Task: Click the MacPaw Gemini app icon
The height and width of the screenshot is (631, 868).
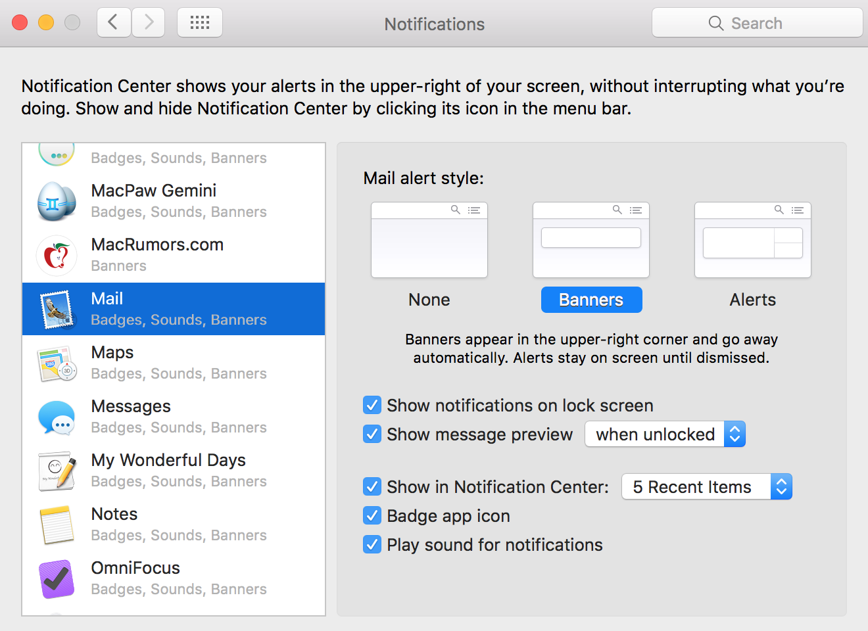Action: (57, 201)
